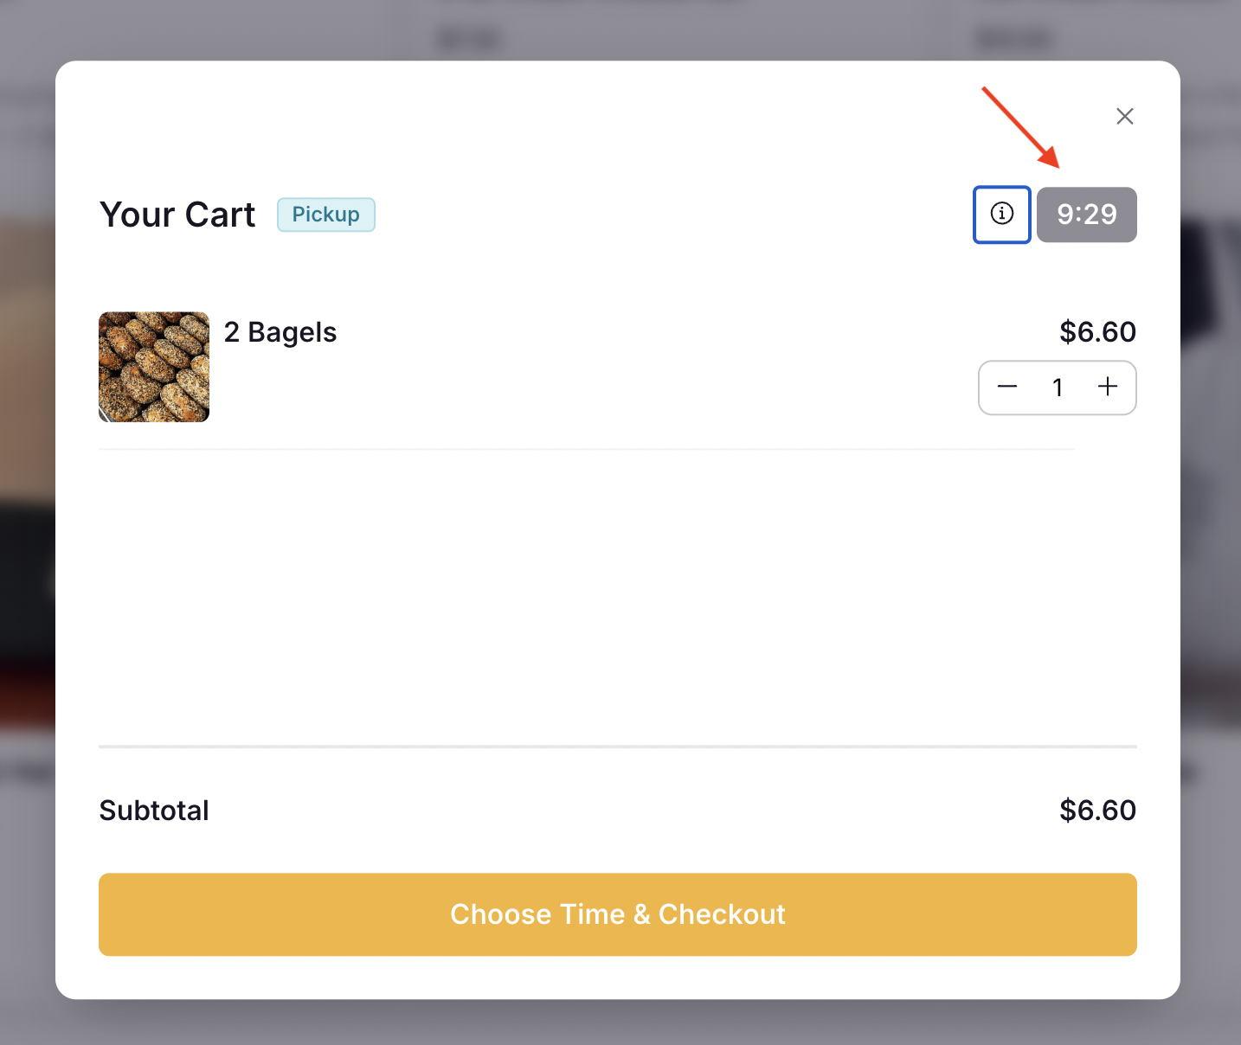The image size is (1241, 1045).
Task: Increase the 2 Bagels quantity with plus
Action: [x=1108, y=387]
